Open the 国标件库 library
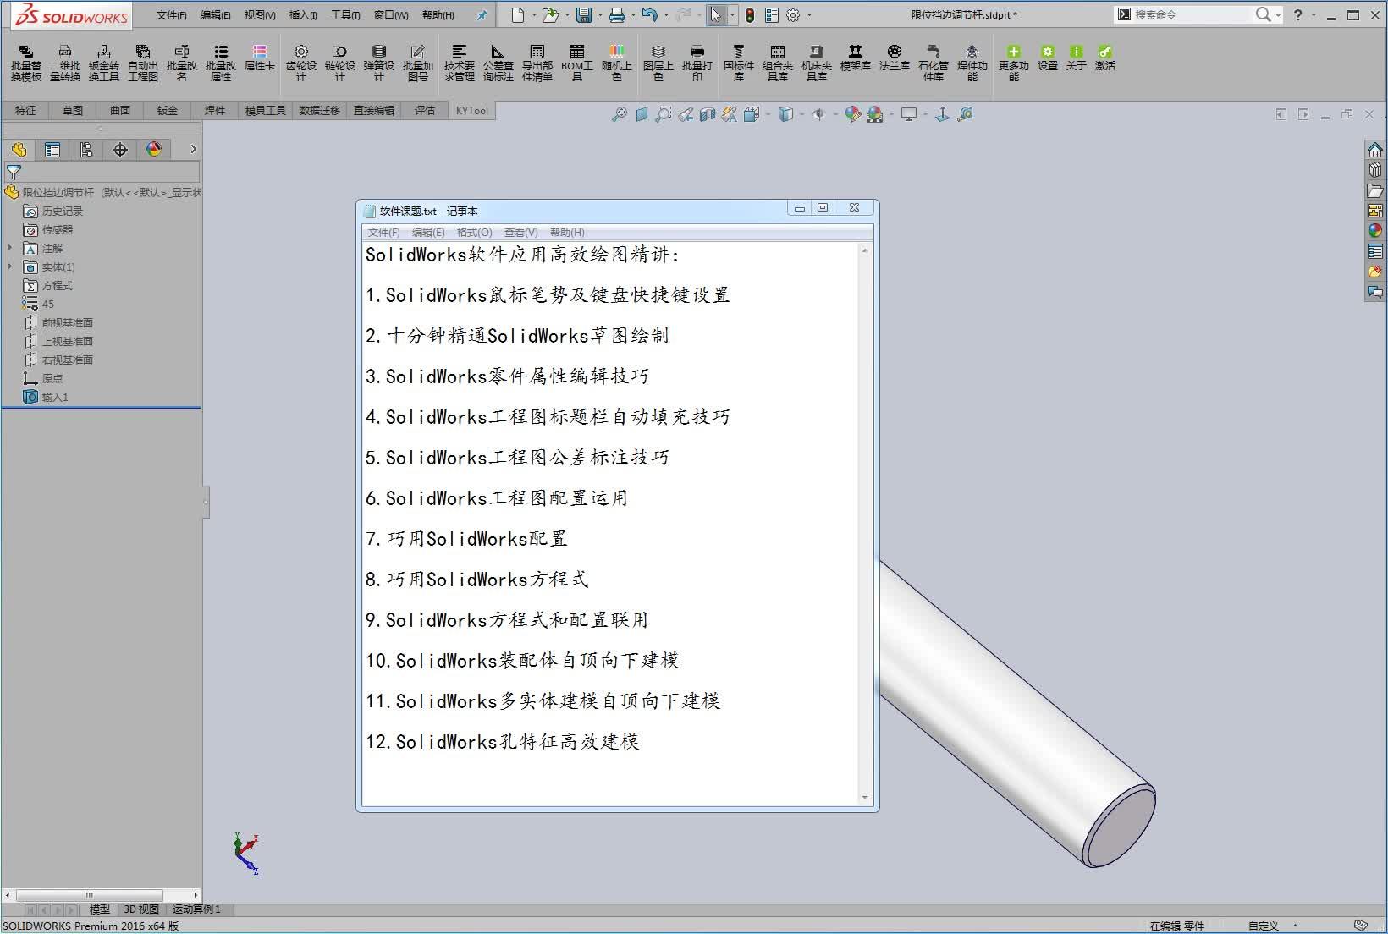Viewport: 1388px width, 934px height. tap(738, 63)
